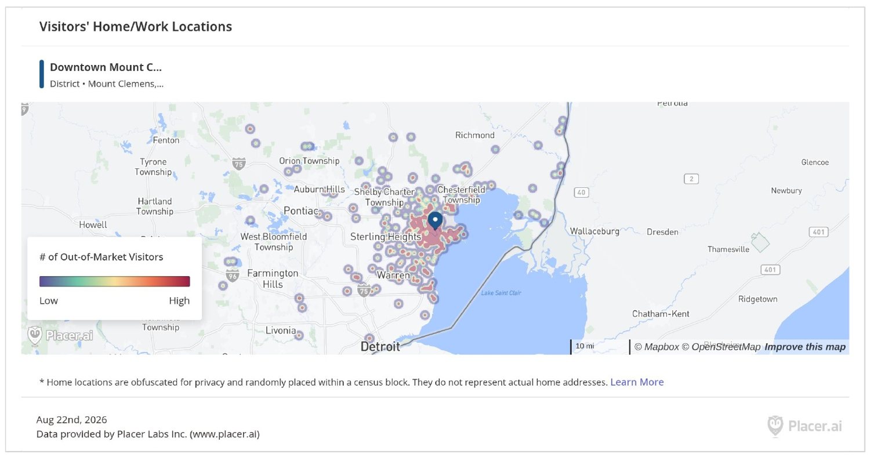Click the Aug 22nd, 2026 date text
Screen dimensions: 870x457
pos(72,419)
